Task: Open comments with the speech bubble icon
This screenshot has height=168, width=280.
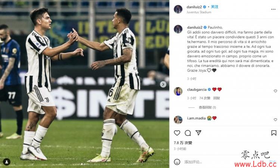Action: point(188,133)
